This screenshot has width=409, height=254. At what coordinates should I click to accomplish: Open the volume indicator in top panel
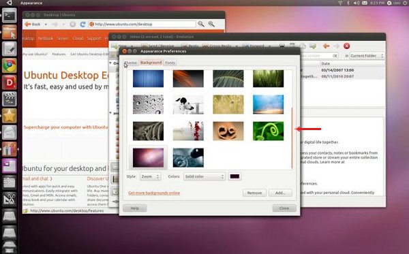click(x=357, y=3)
